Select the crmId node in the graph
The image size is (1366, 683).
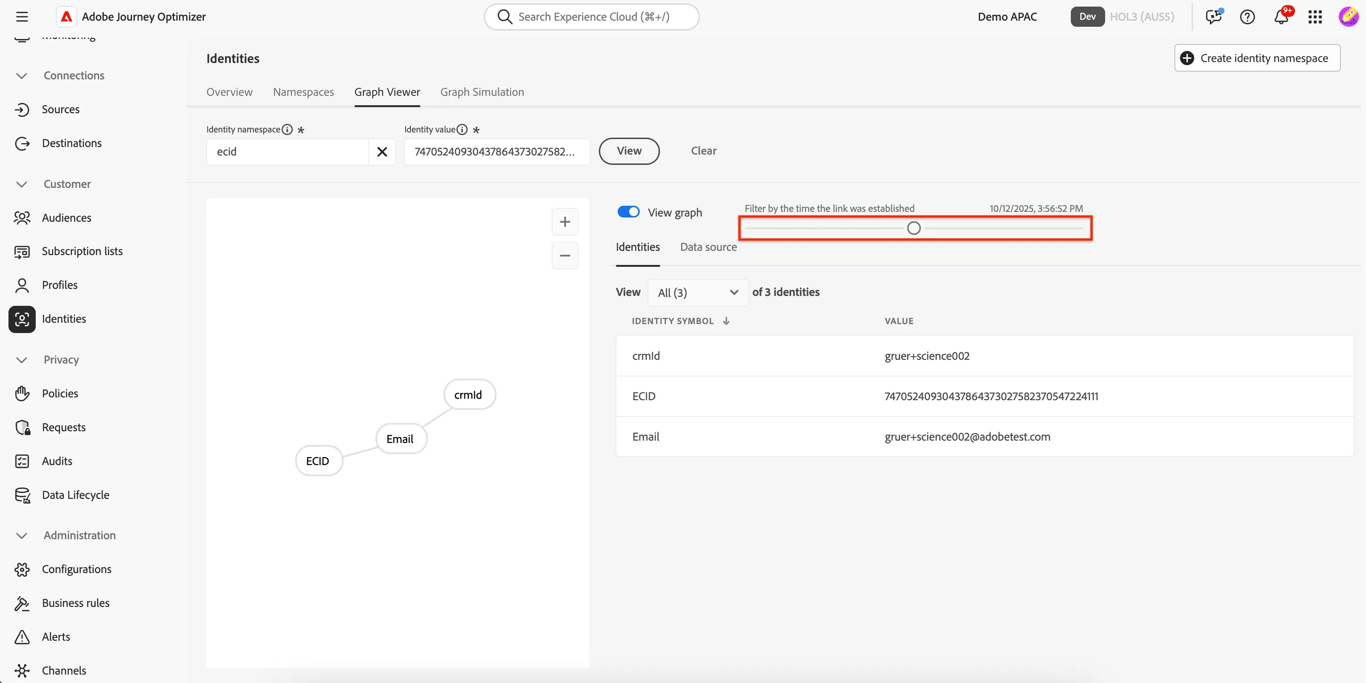pos(469,395)
